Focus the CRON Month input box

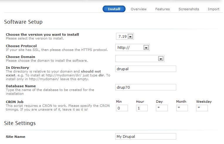[x=182, y=108]
